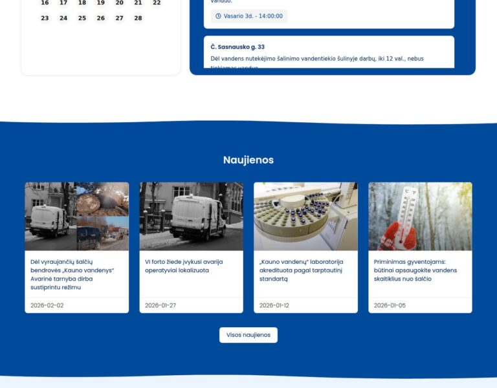This screenshot has height=388, width=497.
Task: Read article about Avarinė tarnyba sustiprintu režimu
Action: click(x=72, y=274)
